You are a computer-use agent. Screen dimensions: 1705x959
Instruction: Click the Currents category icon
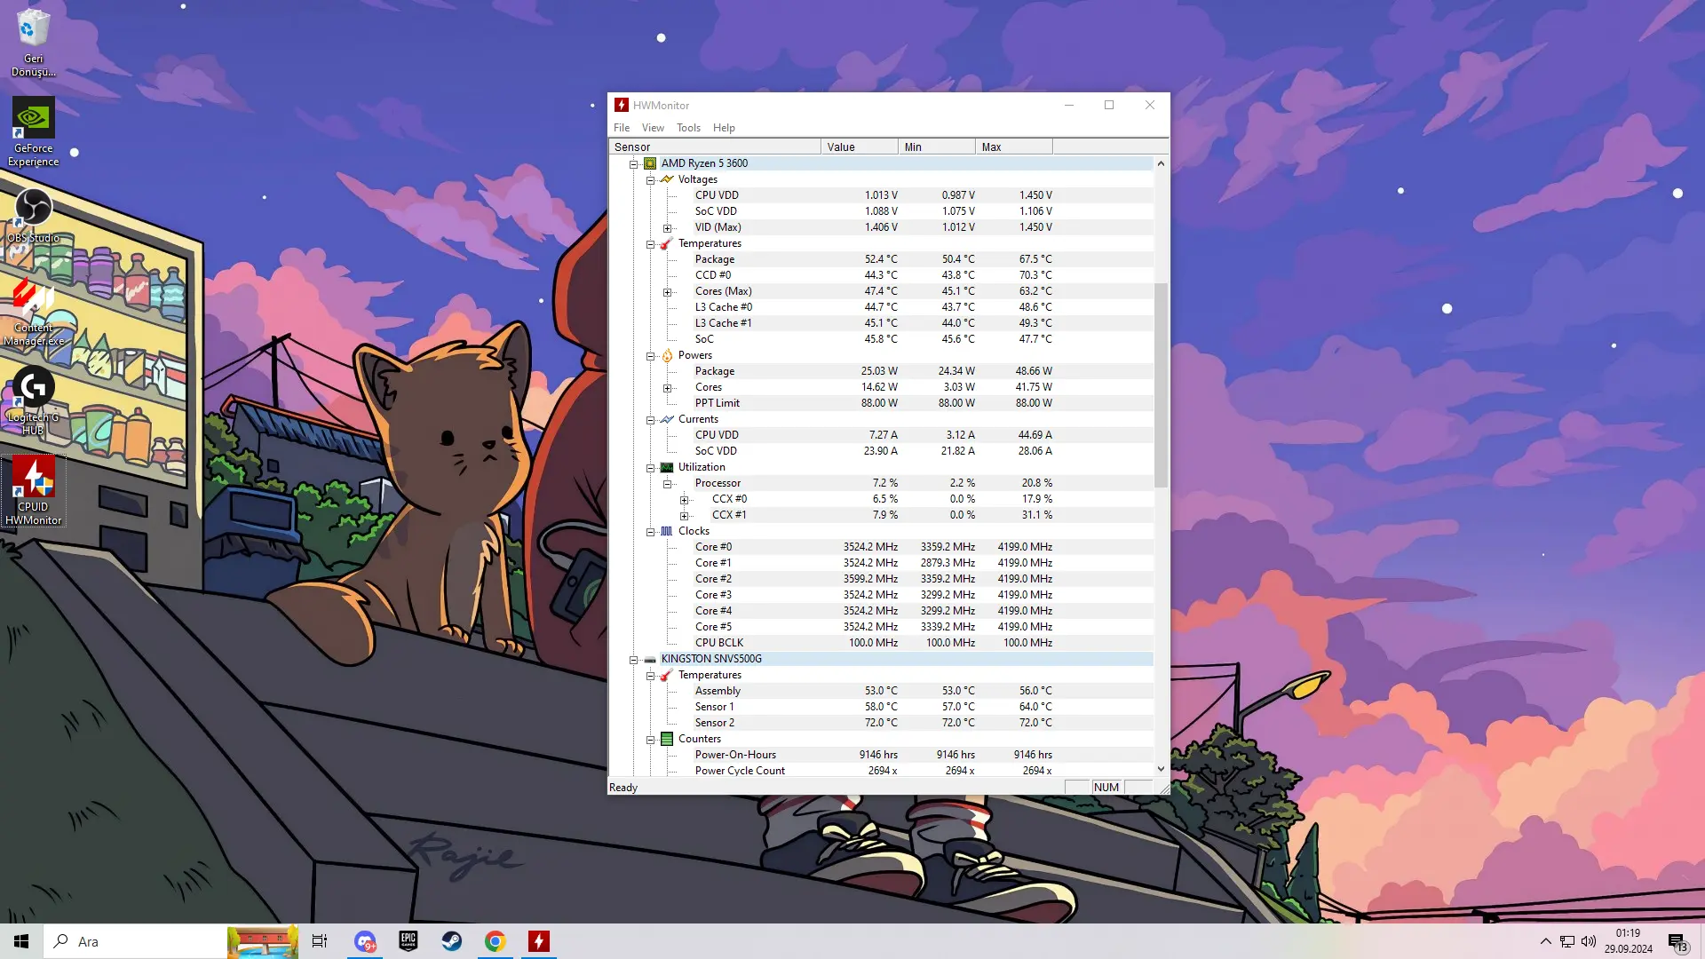[667, 419]
